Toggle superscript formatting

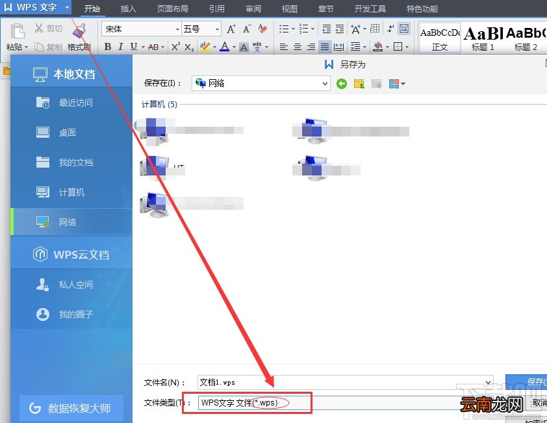pyautogui.click(x=176, y=46)
